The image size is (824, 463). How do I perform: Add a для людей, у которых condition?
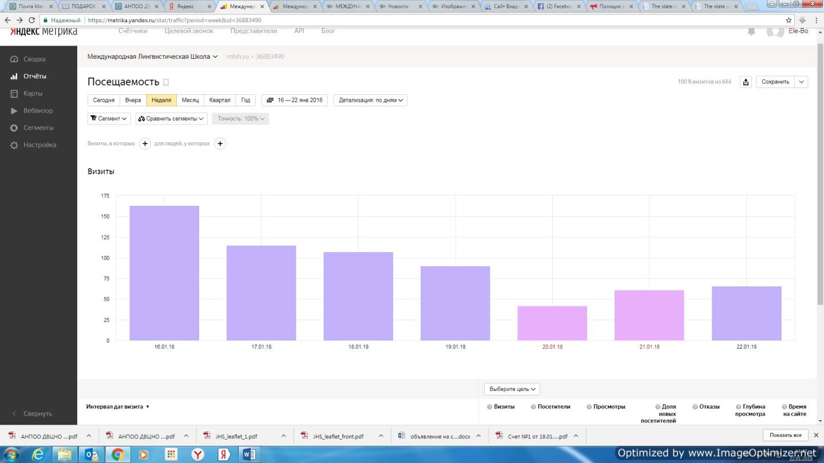click(x=220, y=143)
